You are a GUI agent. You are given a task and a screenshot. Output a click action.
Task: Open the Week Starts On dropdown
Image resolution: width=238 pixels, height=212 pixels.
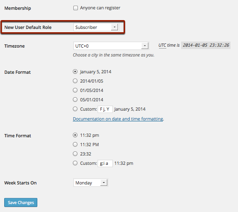(x=91, y=183)
